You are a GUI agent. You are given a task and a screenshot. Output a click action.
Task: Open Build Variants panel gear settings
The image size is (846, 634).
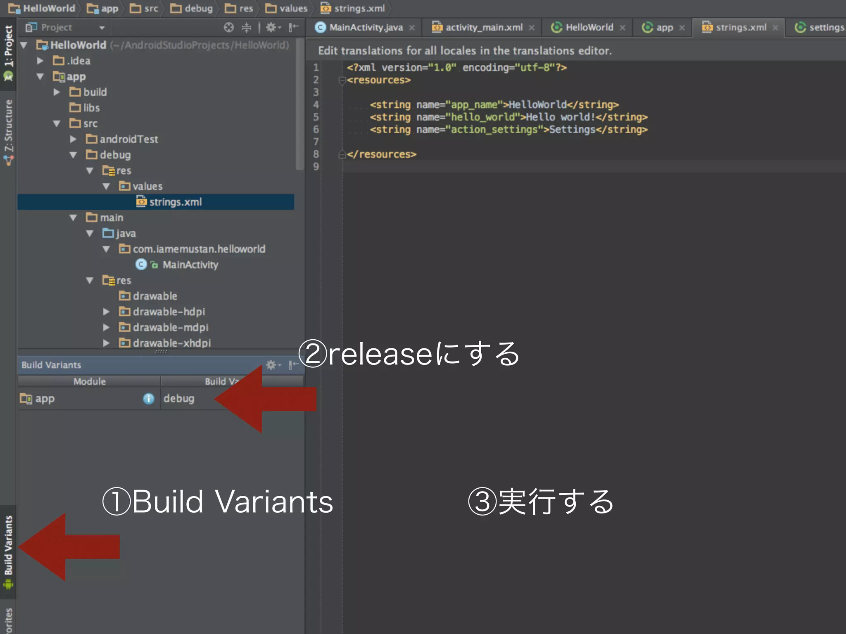point(273,365)
